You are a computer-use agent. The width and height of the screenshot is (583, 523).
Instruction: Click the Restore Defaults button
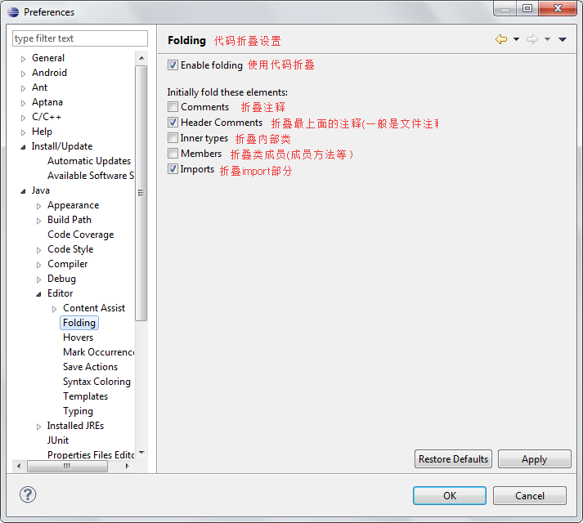453,459
